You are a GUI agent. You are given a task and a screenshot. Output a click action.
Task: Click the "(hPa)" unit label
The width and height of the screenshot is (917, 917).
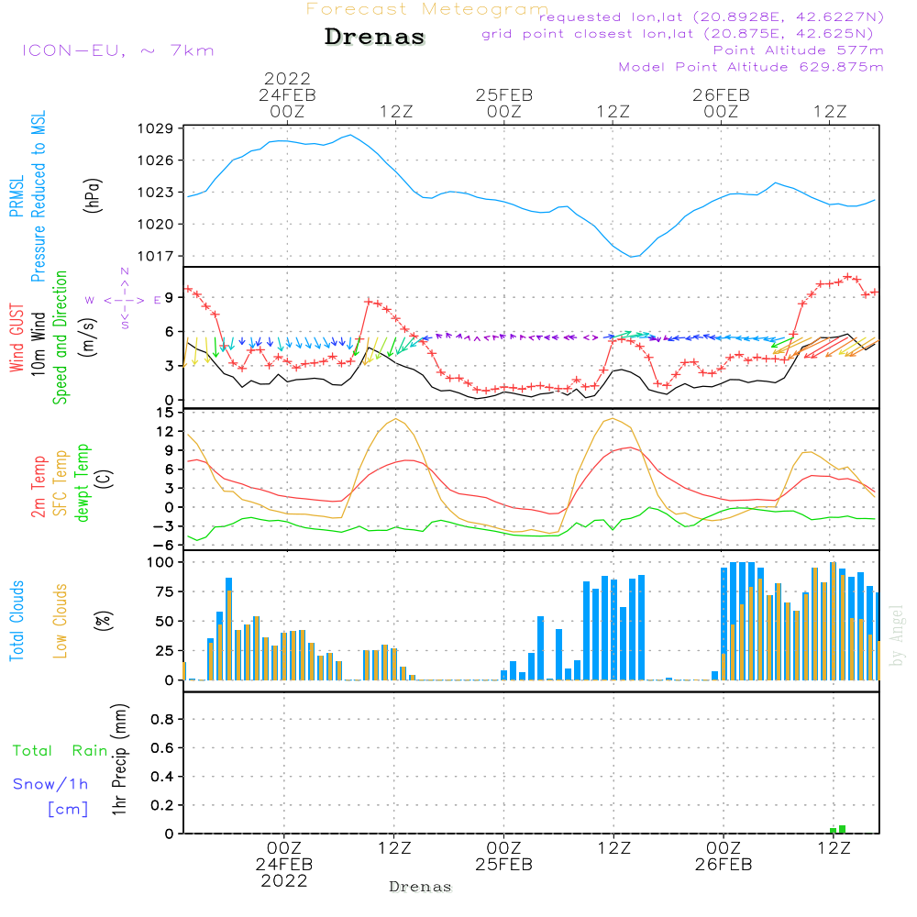(93, 195)
